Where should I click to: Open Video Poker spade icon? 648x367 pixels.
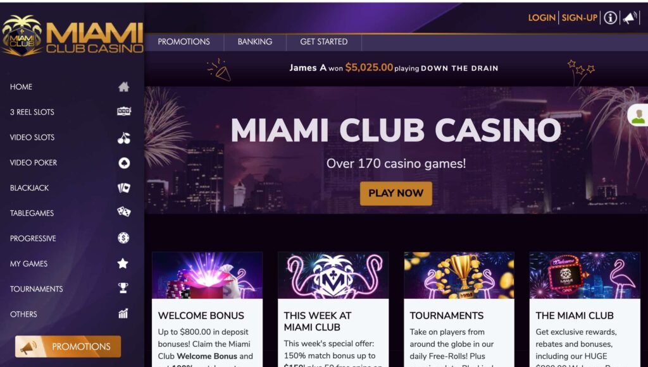[124, 163]
